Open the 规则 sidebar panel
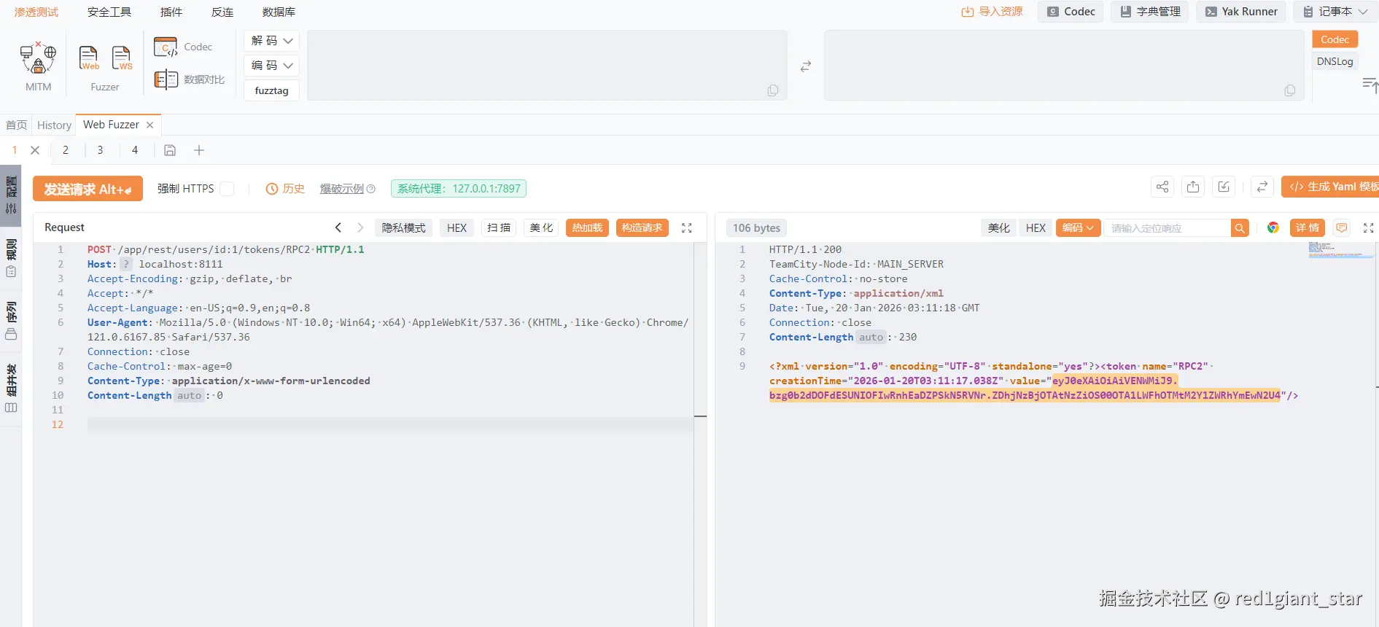 11,258
